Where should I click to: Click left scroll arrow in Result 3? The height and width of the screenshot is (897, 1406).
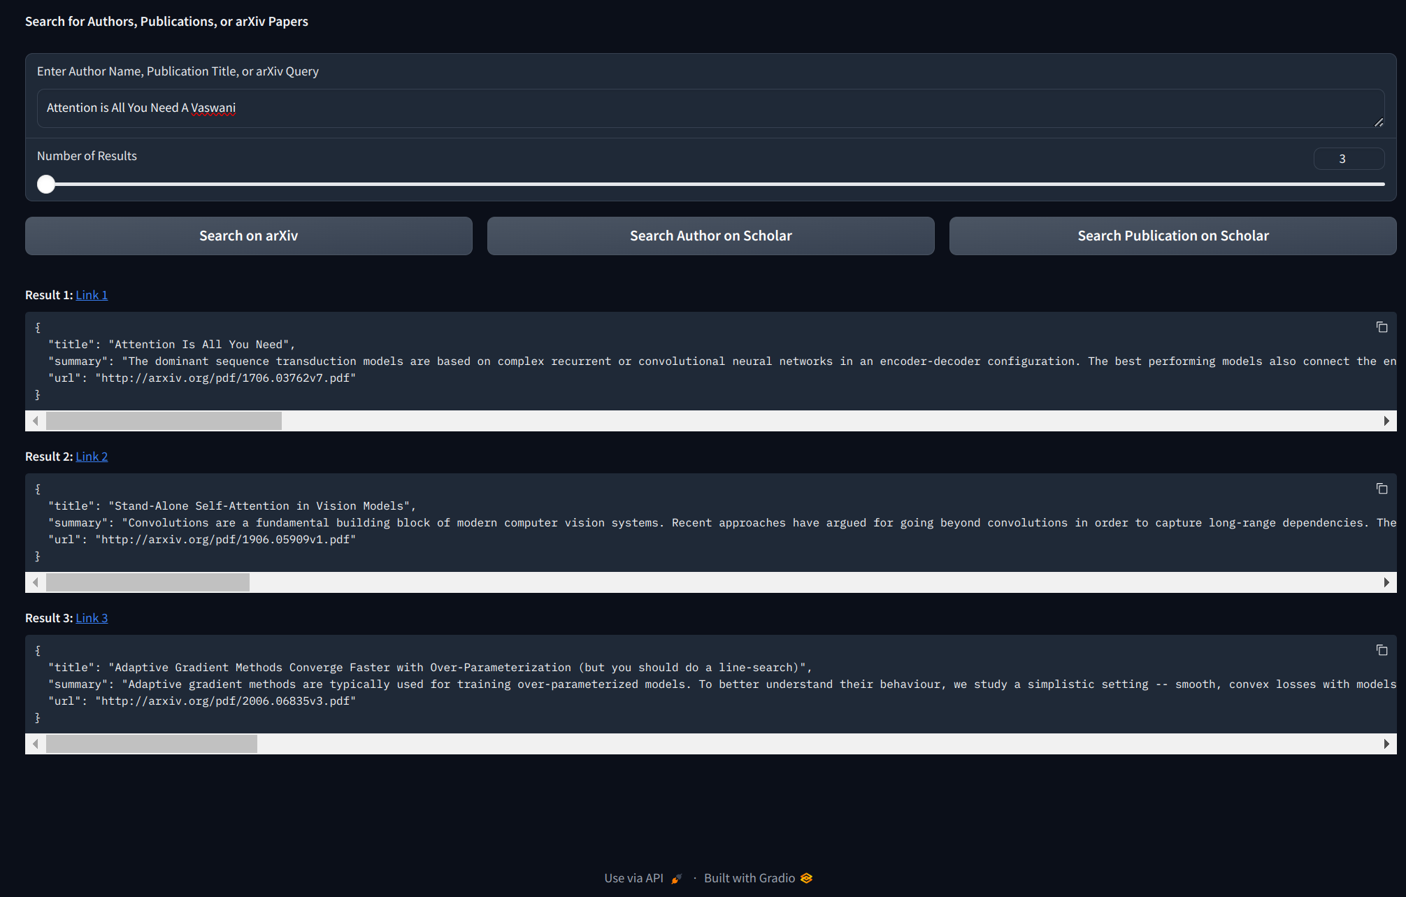(36, 744)
